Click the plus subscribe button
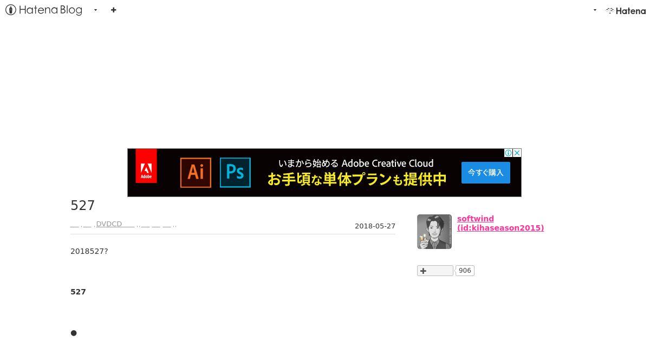This screenshot has width=650, height=341. click(x=435, y=271)
